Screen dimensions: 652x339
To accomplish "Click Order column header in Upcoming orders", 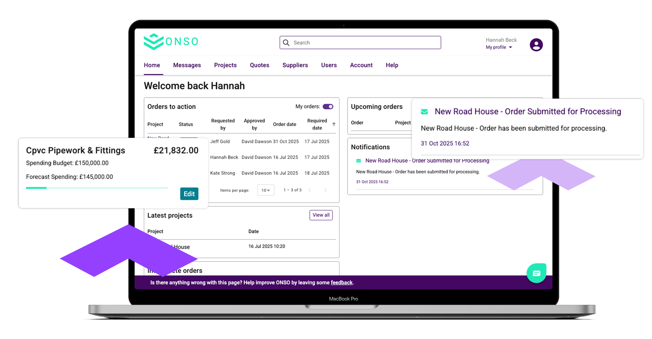I will [357, 123].
